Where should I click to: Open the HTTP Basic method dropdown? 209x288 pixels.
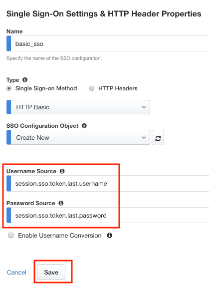pyautogui.click(x=78, y=107)
